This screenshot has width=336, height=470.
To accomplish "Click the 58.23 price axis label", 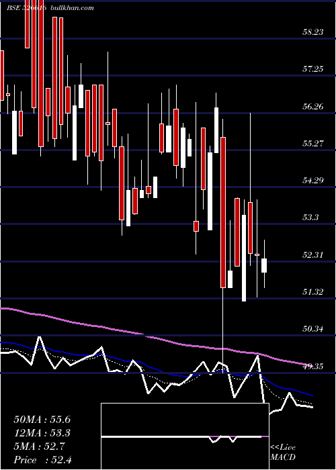I will coord(313,32).
